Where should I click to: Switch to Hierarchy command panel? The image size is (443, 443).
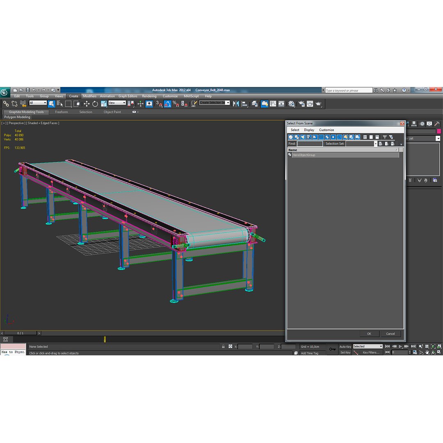[x=414, y=124]
